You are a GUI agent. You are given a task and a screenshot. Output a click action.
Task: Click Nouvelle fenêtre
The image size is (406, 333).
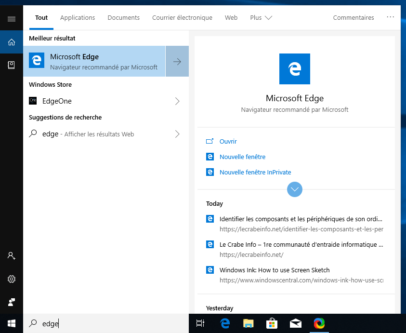point(242,157)
